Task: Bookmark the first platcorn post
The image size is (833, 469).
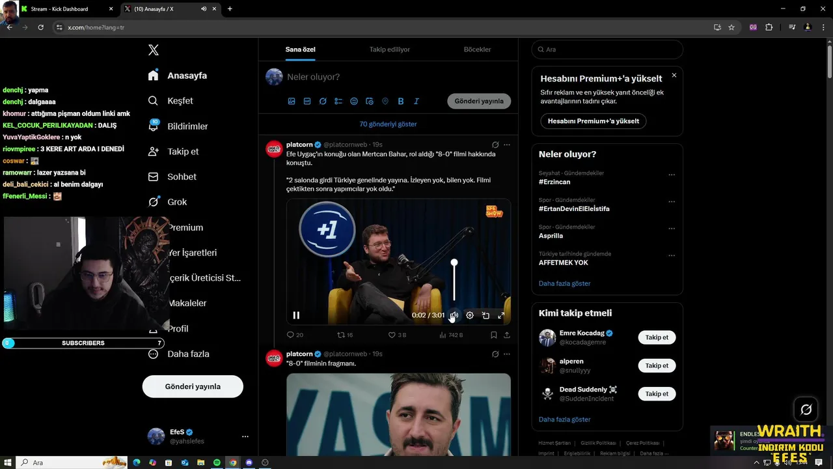Action: [493, 335]
